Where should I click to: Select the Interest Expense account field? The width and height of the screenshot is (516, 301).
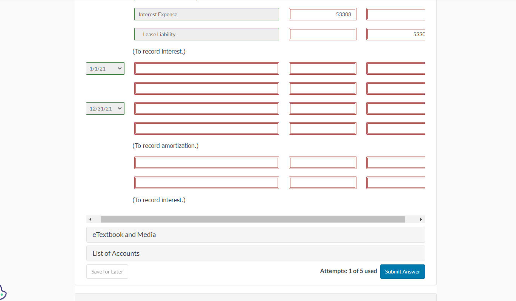206,14
